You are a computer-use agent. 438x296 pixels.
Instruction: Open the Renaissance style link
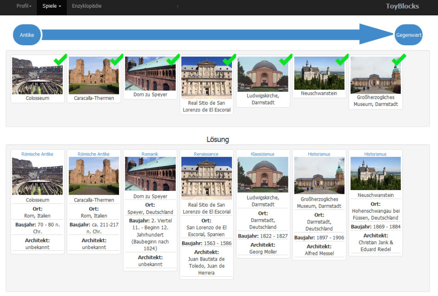tap(206, 154)
